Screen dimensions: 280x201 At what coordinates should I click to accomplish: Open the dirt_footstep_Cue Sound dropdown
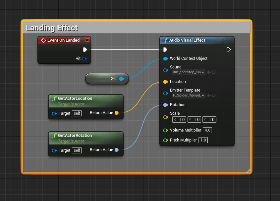click(189, 72)
